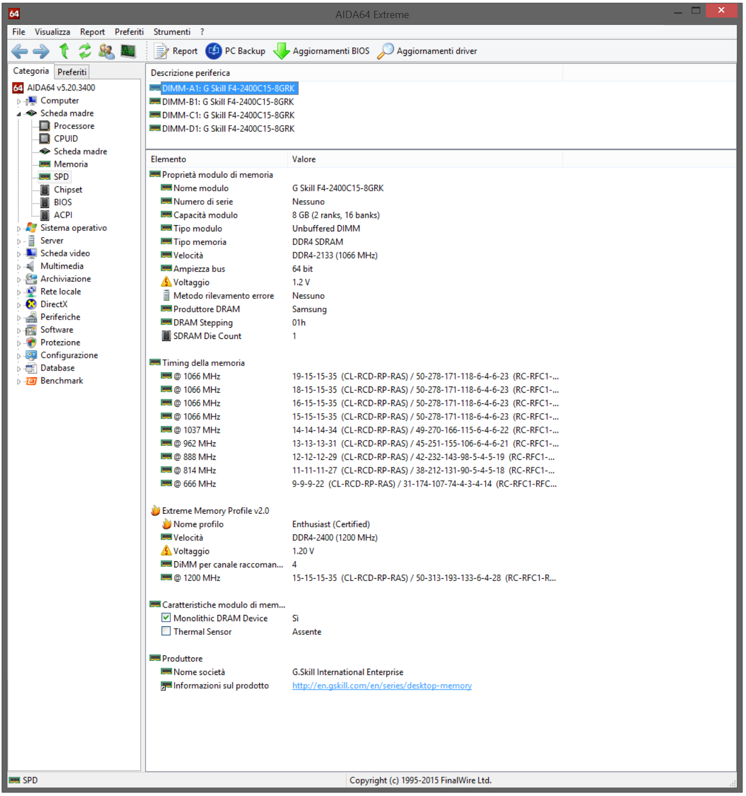746x796 pixels.
Task: Open the Report menu
Action: [92, 32]
